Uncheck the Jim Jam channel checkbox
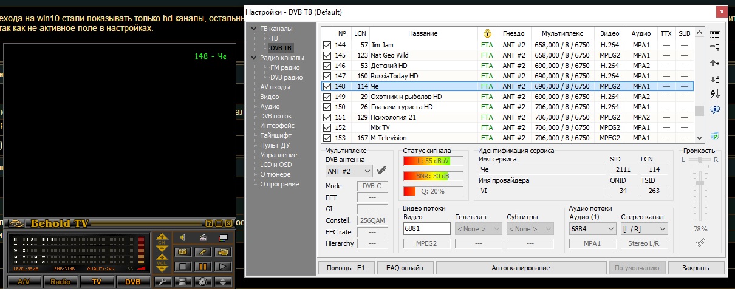 (327, 45)
